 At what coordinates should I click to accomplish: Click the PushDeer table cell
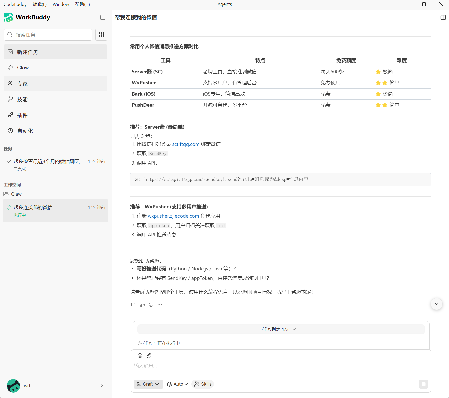pos(166,105)
